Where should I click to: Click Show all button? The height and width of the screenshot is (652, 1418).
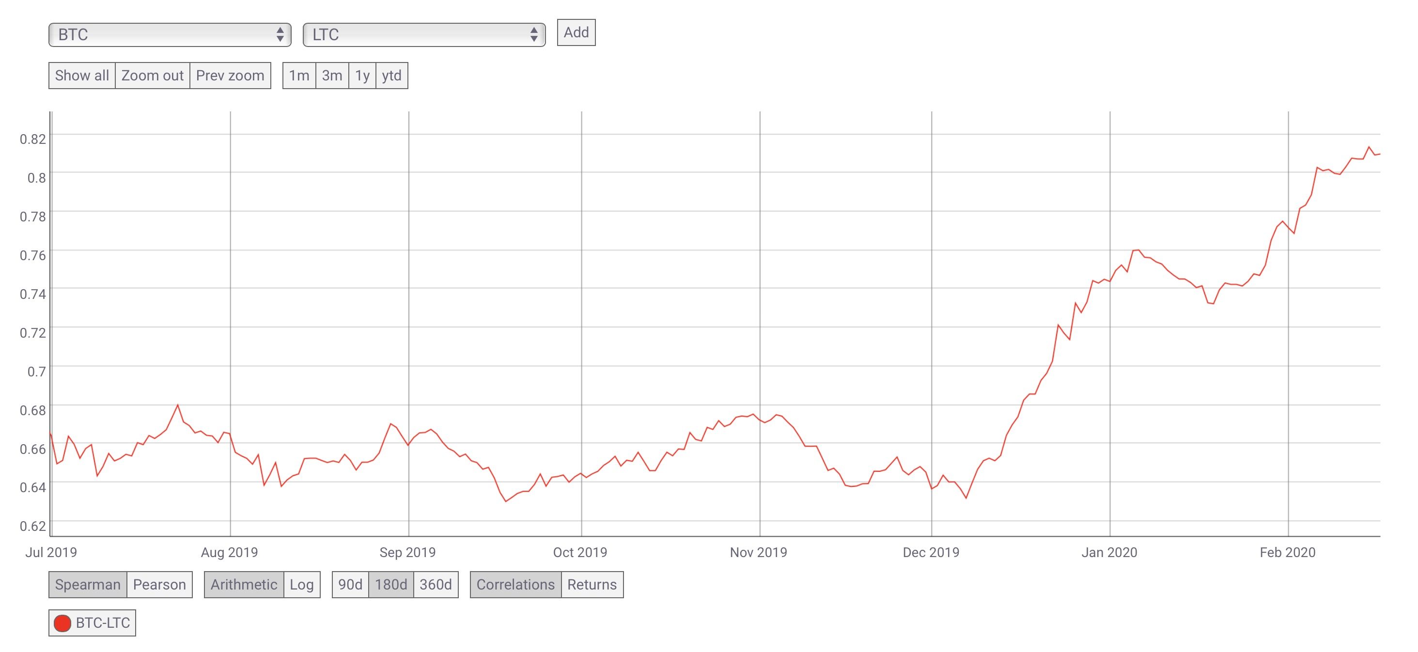(82, 76)
